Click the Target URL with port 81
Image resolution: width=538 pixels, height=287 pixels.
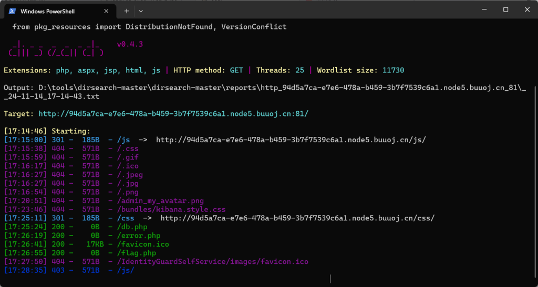[x=173, y=114]
